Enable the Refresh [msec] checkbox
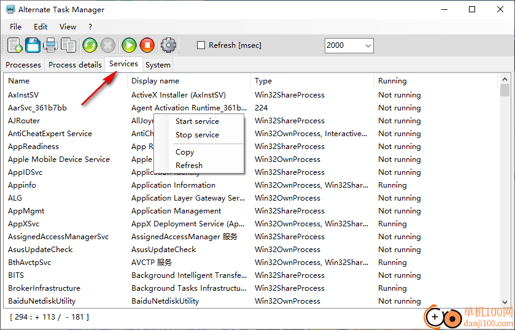 click(201, 45)
